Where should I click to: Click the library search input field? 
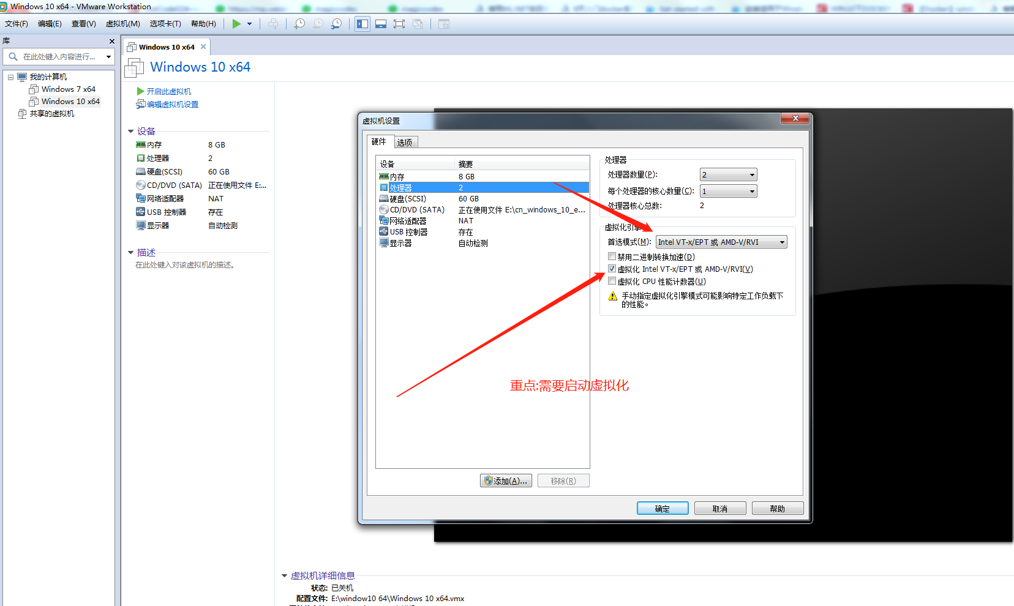pyautogui.click(x=59, y=57)
